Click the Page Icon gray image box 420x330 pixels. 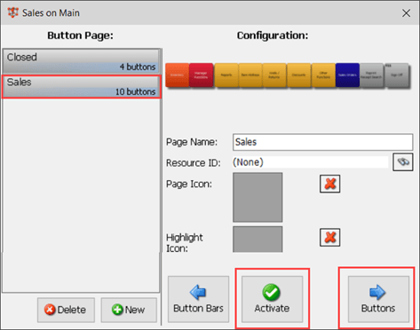pos(258,197)
